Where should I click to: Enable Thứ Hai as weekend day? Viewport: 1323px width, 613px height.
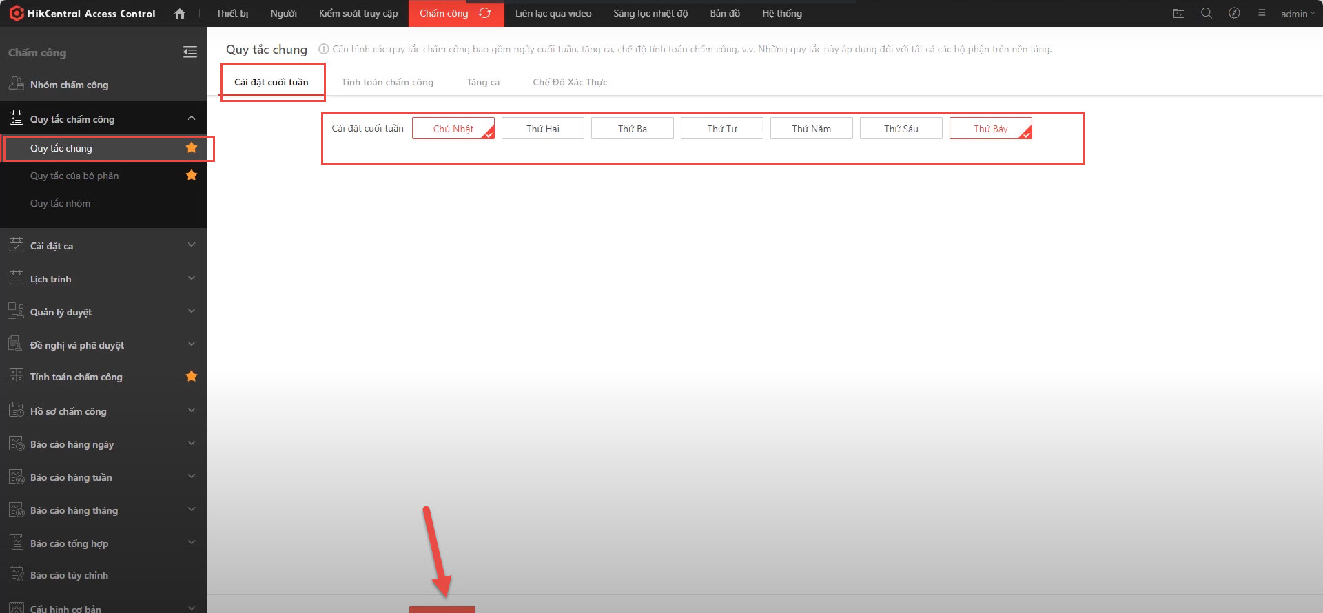[x=542, y=129]
